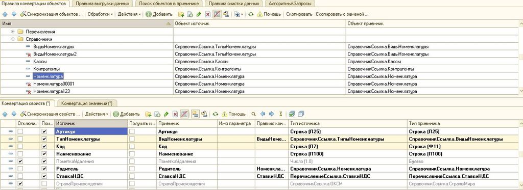Screen dimensions: 523x190
Task: Uncheck Отключить for СтранаПроисхождения row
Action: [20, 183]
